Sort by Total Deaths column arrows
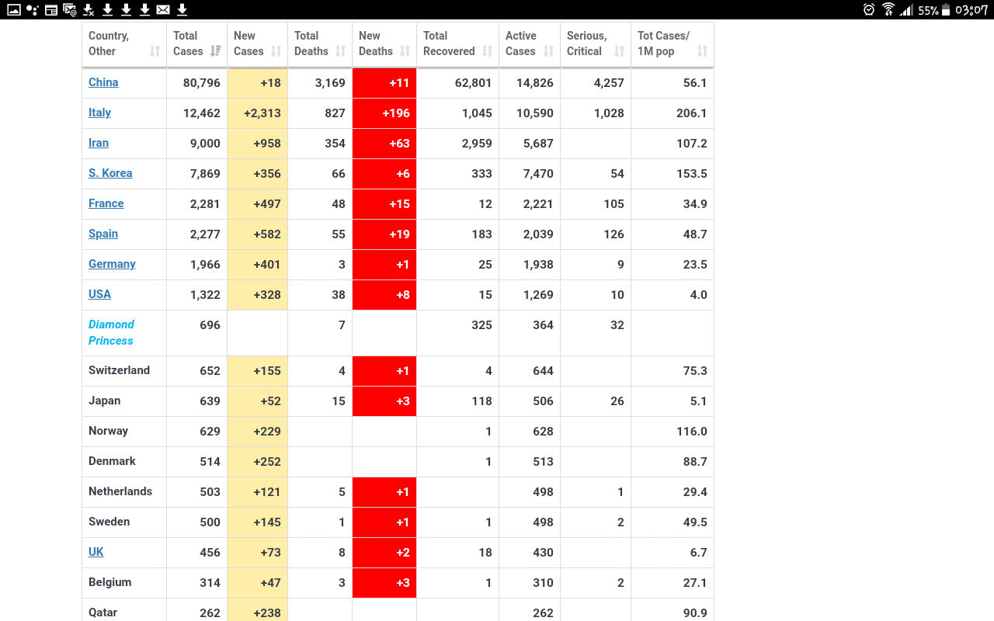The height and width of the screenshot is (621, 994). coord(340,51)
